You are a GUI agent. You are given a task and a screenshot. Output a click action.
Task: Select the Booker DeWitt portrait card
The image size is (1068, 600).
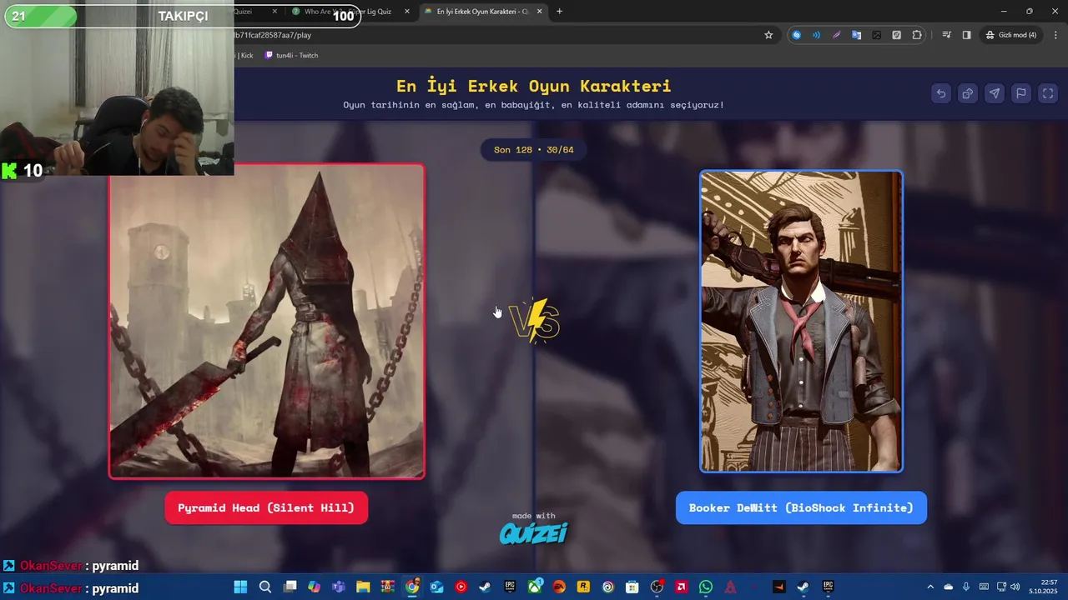801,322
